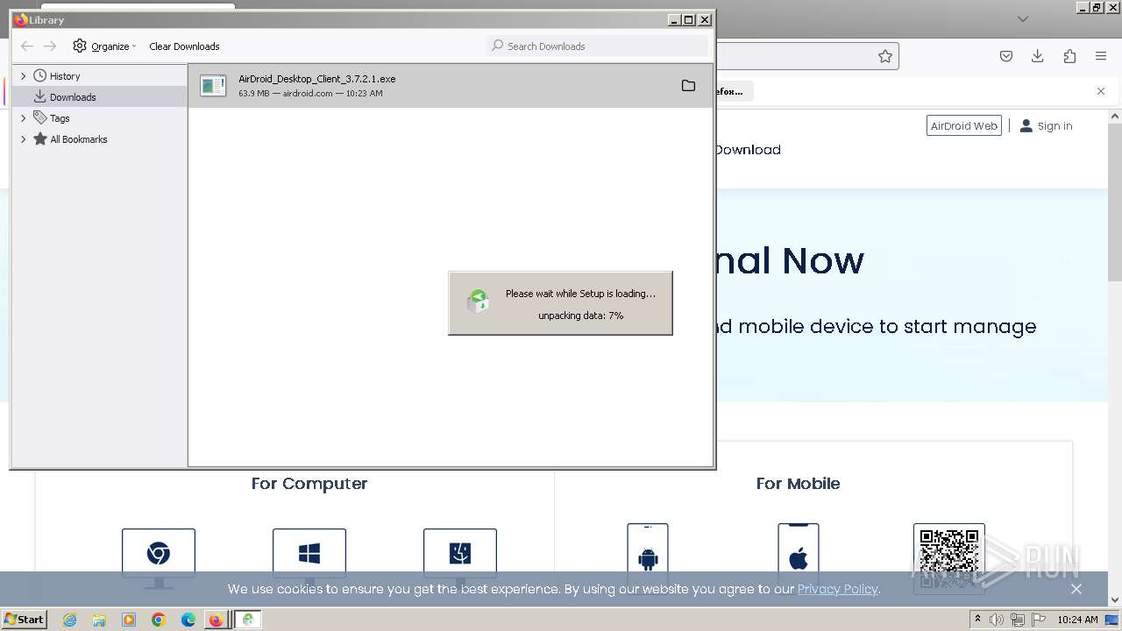Screen dimensions: 1122x631
Task: Switch to Firefox on the taskbar
Action: pos(217,620)
